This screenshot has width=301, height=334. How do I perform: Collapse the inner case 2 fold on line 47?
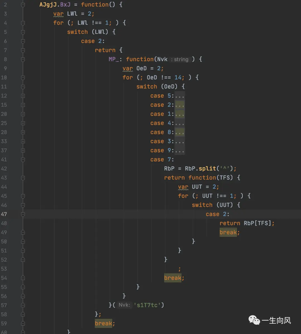tap(23, 214)
